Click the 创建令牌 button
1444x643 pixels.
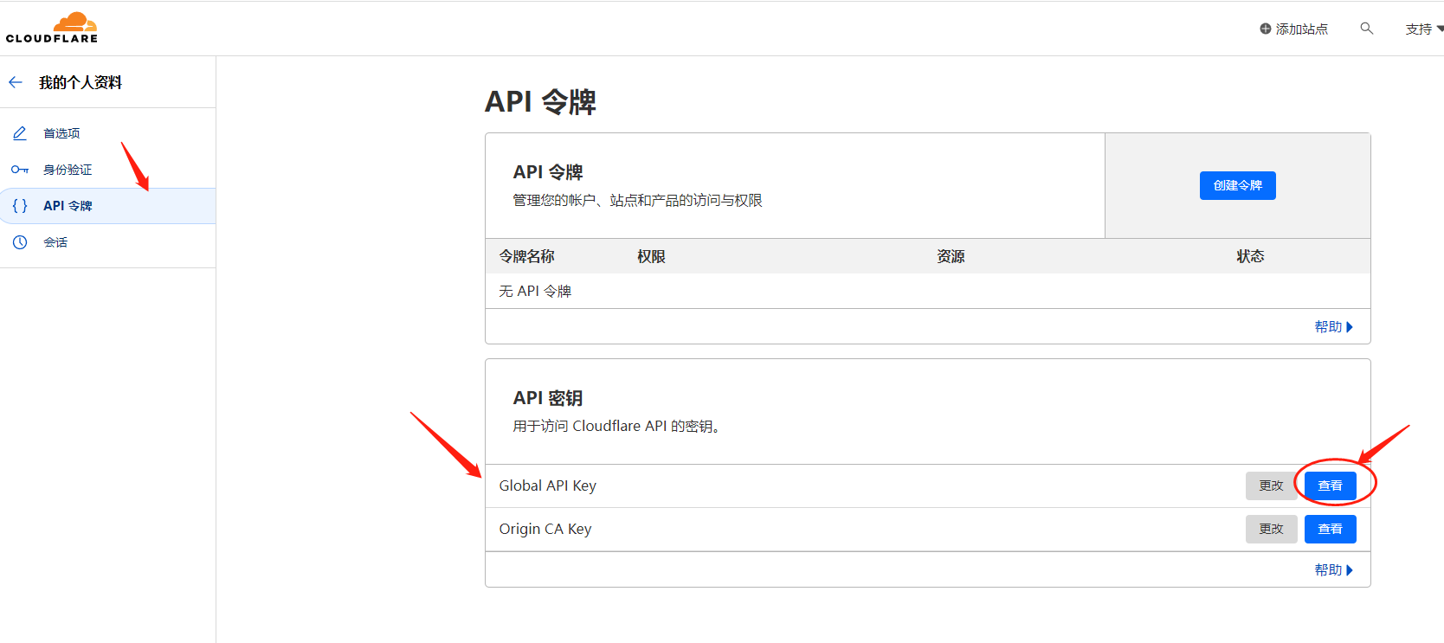coord(1238,185)
